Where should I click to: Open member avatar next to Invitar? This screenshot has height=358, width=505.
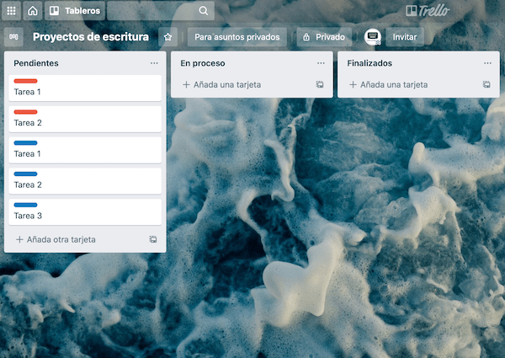373,37
